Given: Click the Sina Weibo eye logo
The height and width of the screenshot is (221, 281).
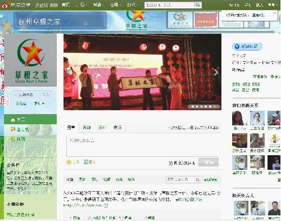Looking at the screenshot, I should tap(5, 6).
